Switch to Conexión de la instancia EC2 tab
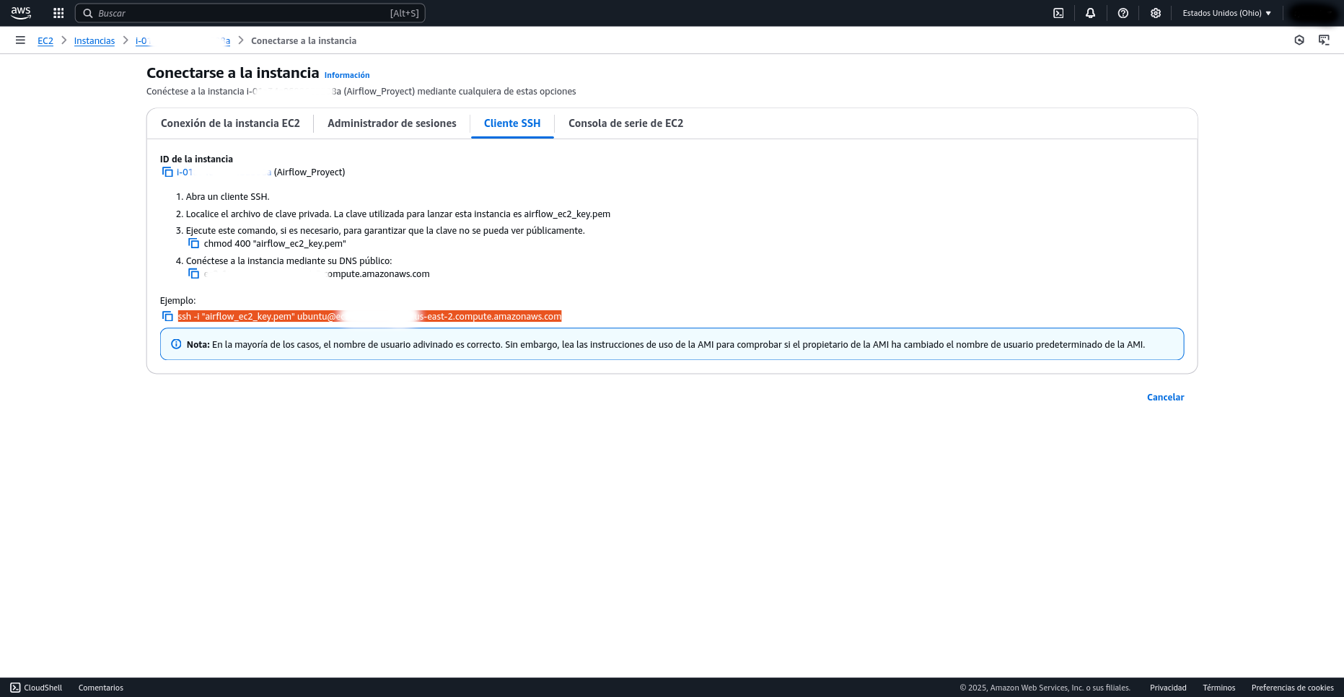Image resolution: width=1344 pixels, height=697 pixels. [x=230, y=123]
